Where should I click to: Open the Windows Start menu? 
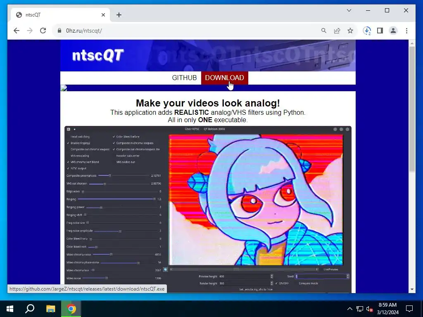point(10,309)
